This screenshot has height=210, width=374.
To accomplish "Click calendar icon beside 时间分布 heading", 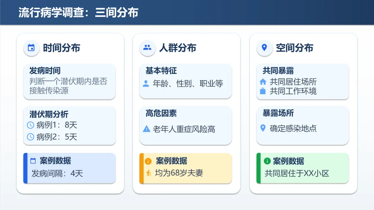I will (31, 48).
